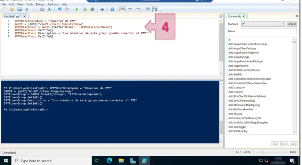The width and height of the screenshot is (302, 165).
Task: Select Add-AppxPackage command
Action: 239,57
